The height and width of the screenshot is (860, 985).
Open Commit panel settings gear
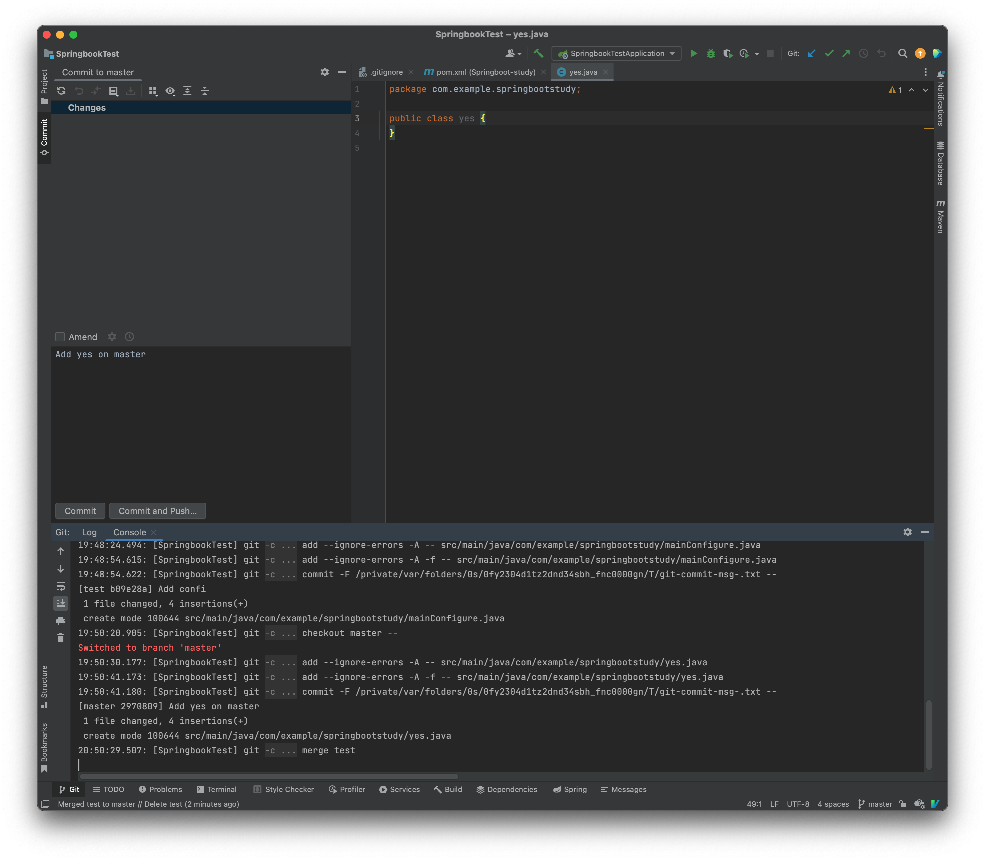324,72
